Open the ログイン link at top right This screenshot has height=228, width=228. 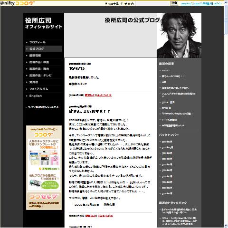click(217, 3)
